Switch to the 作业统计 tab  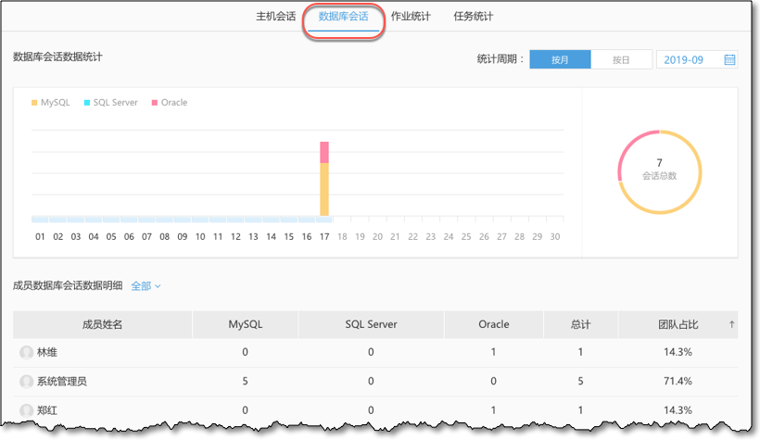tap(411, 17)
